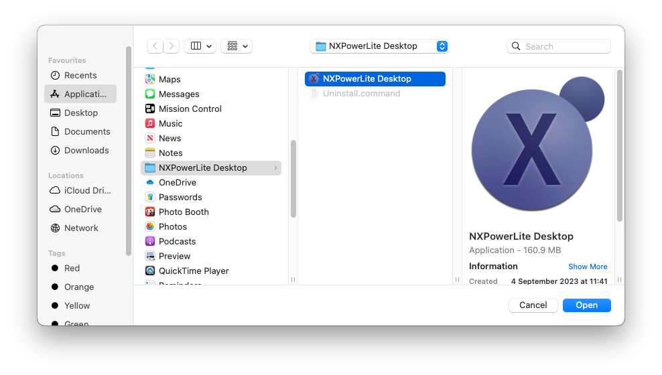Expand NXPowerLite Desktop folder chevron

[x=275, y=168]
